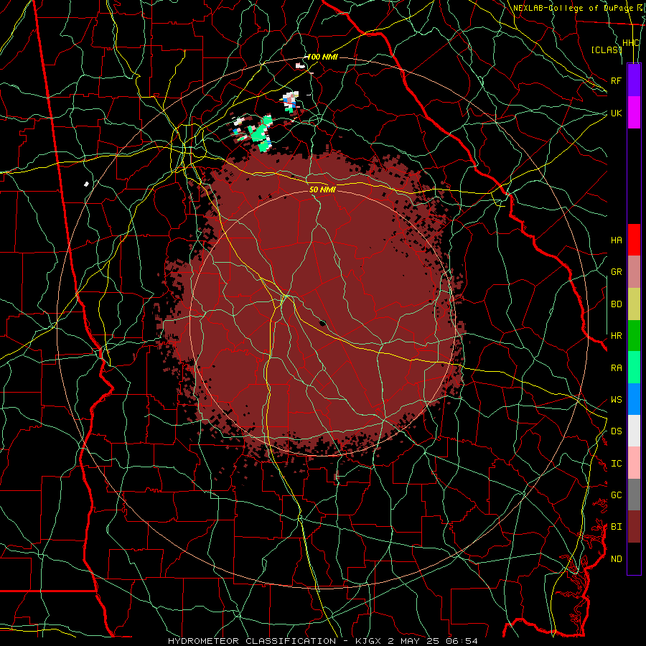Click the UK legend label
The width and height of the screenshot is (646, 646).
pyautogui.click(x=617, y=113)
